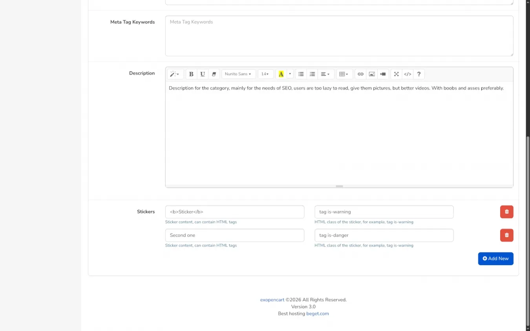Insert an ordered numbered list
Screen dimensions: 530x331
point(313,74)
